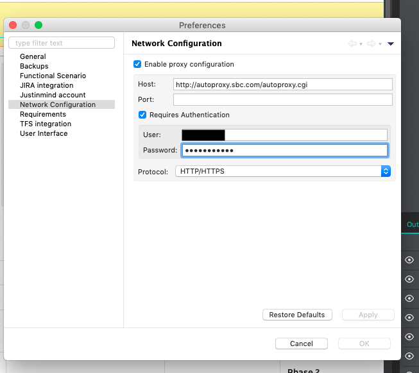Select General in the preferences list
Viewport: 419px width, 373px height.
[x=33, y=56]
